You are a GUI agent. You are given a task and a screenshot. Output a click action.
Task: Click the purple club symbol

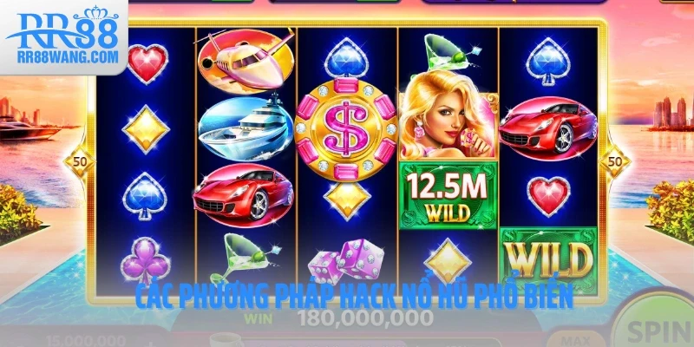tap(145, 261)
